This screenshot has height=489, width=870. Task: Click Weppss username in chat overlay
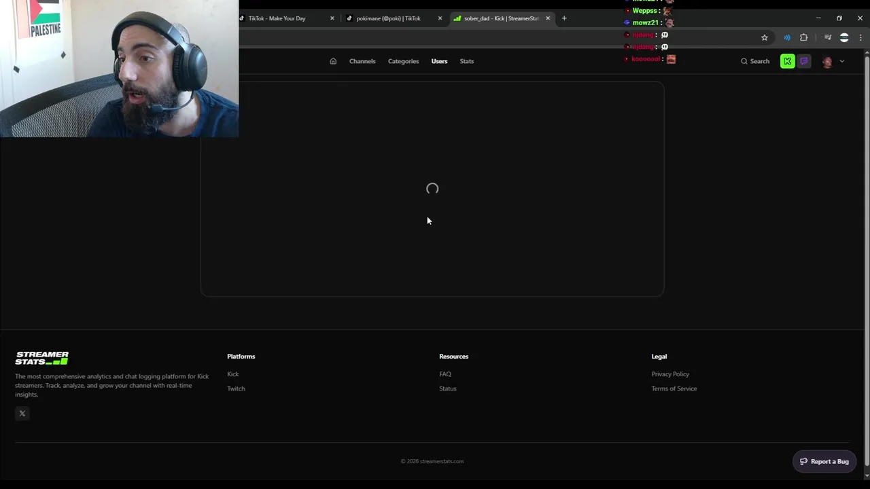tap(645, 11)
